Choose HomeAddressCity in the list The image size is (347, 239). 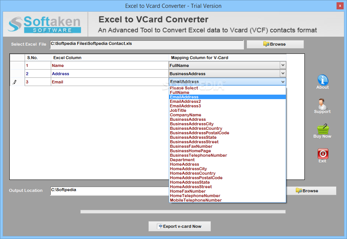(x=227, y=169)
